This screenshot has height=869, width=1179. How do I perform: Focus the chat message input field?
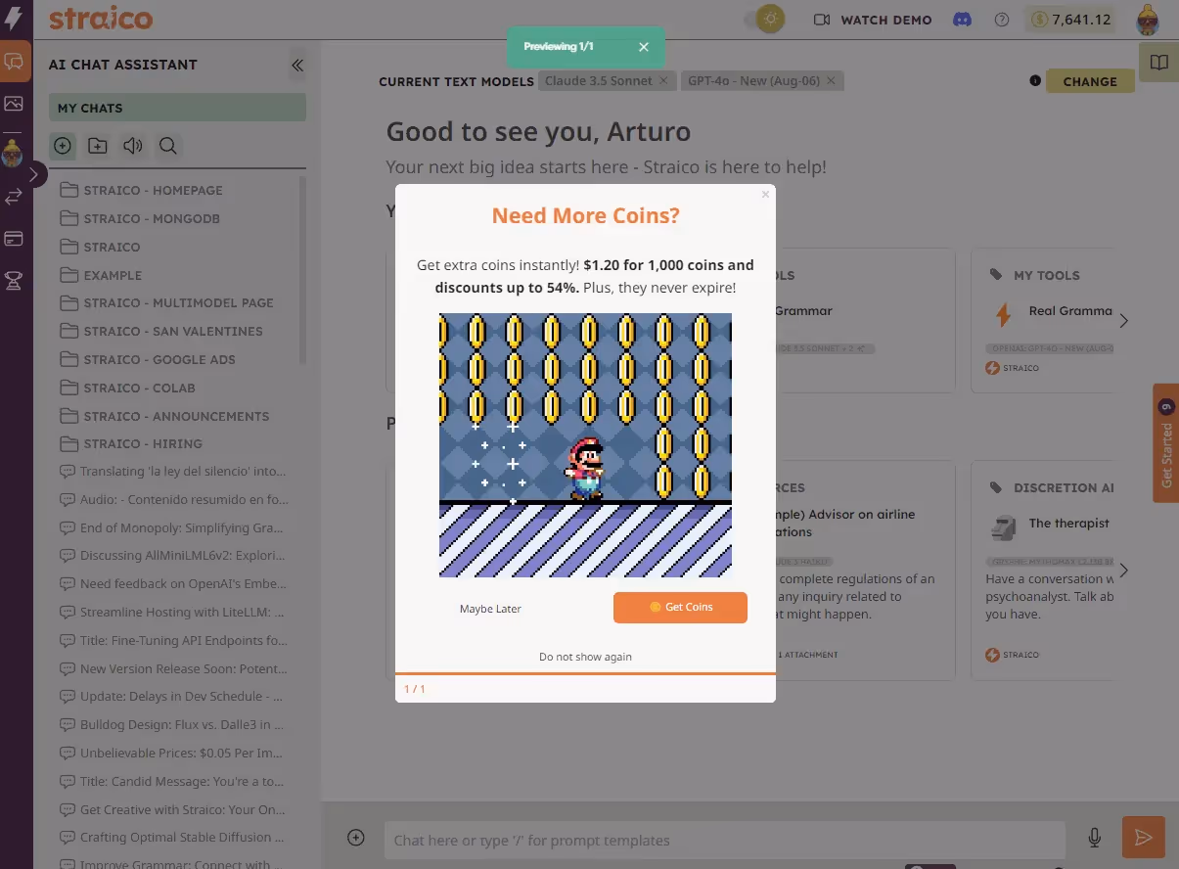tap(724, 840)
